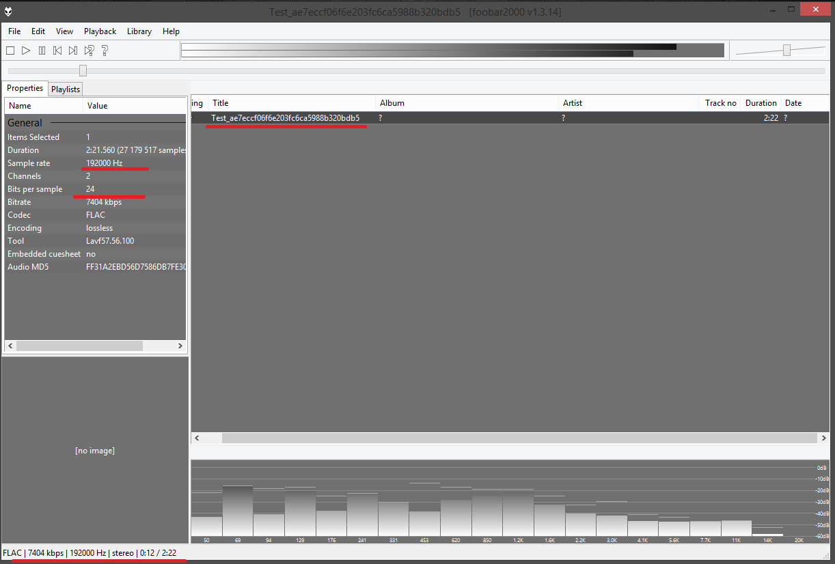
Task: Skip to the previous track
Action: [x=57, y=51]
